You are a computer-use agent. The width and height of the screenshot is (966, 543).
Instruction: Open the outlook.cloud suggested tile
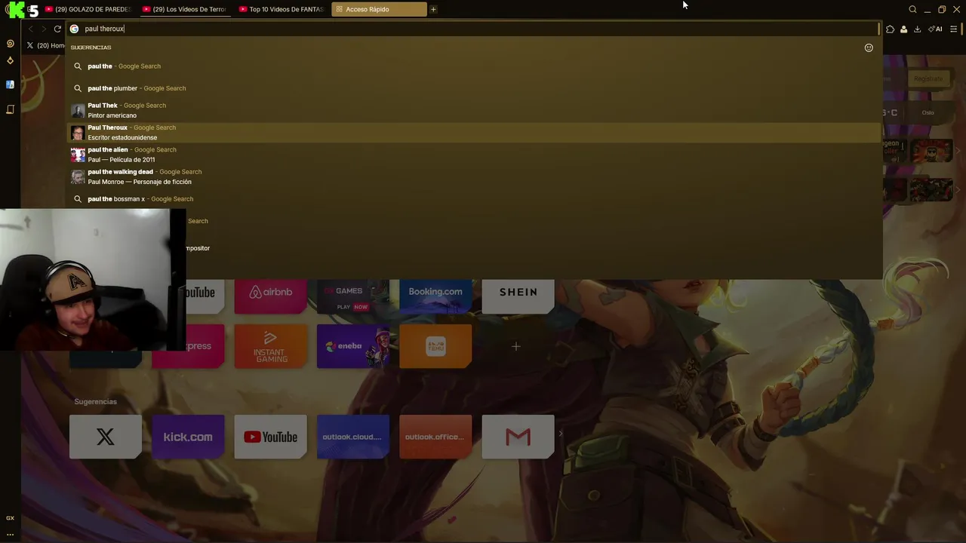tap(353, 437)
